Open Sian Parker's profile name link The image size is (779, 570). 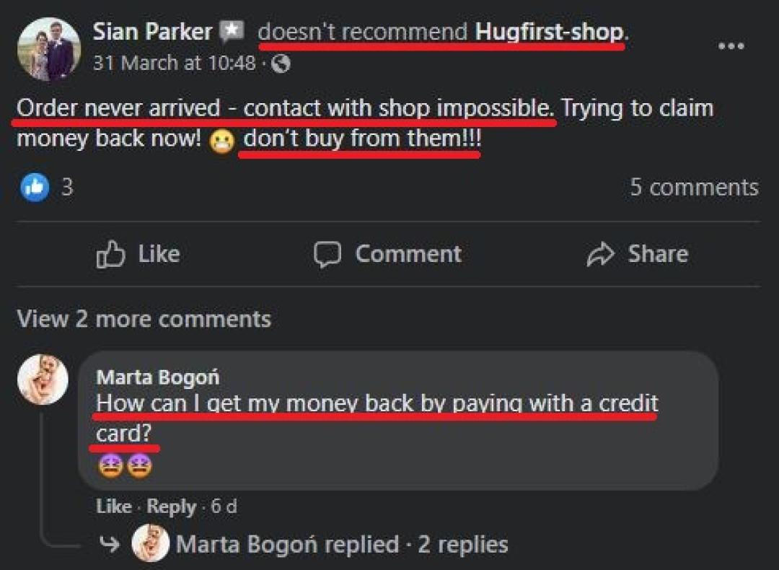152,32
